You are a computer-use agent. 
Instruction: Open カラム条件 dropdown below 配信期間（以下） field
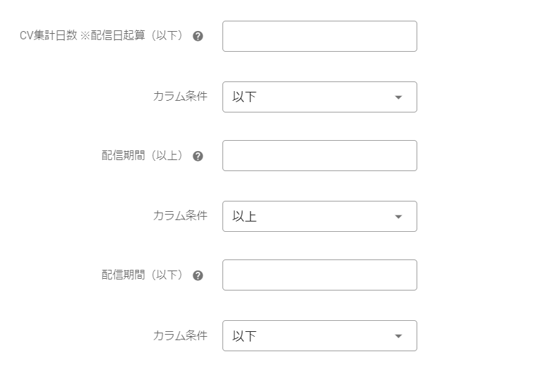[x=319, y=336]
